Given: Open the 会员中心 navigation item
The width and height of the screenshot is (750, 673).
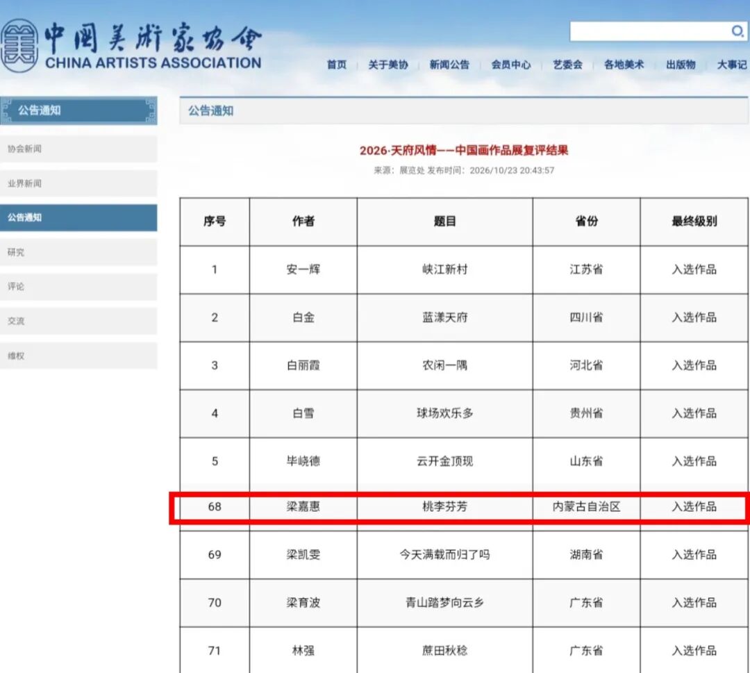Looking at the screenshot, I should (x=511, y=65).
